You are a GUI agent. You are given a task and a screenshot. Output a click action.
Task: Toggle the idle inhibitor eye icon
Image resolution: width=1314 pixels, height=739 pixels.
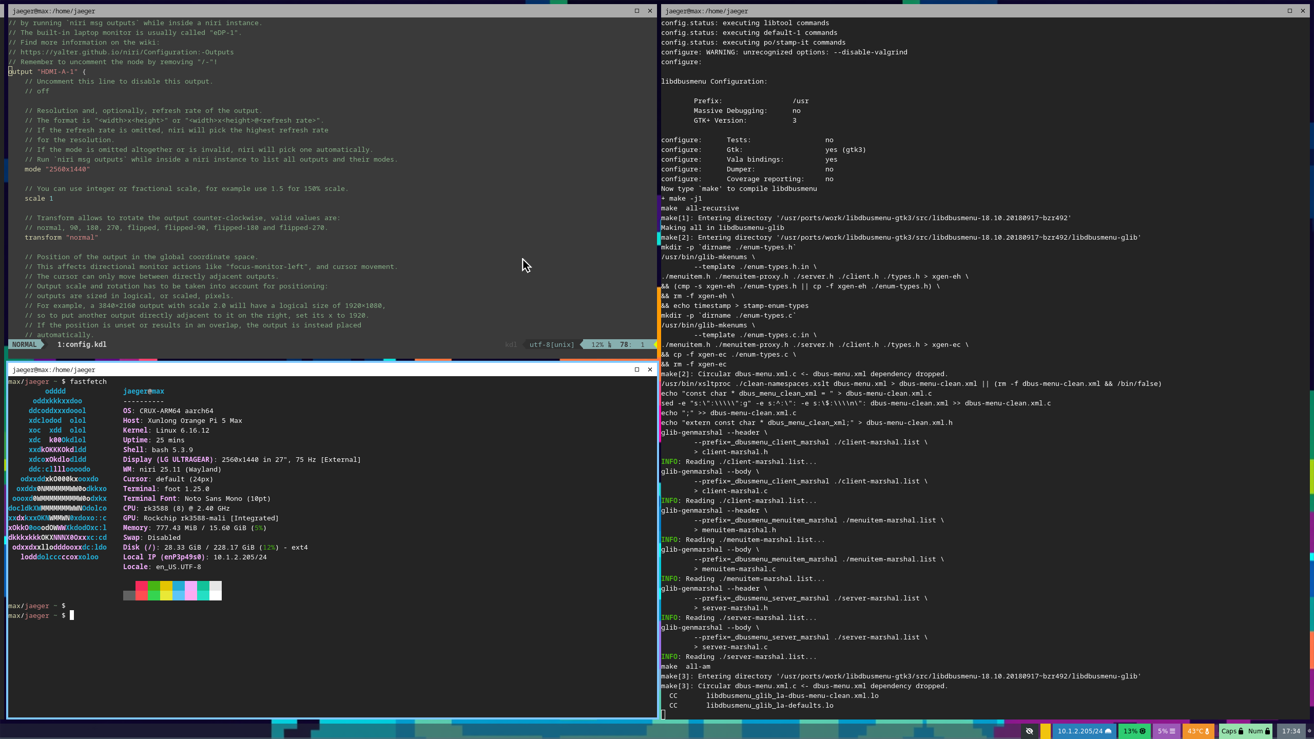[x=1029, y=731]
